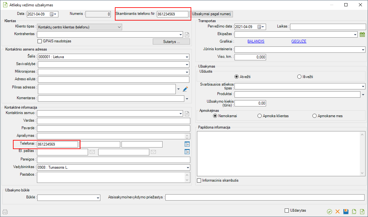Enable the GPAIS naudotojas checkbox

(40, 41)
